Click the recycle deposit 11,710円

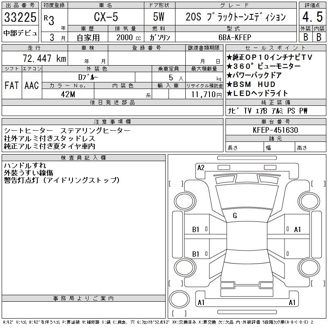pos(206,95)
